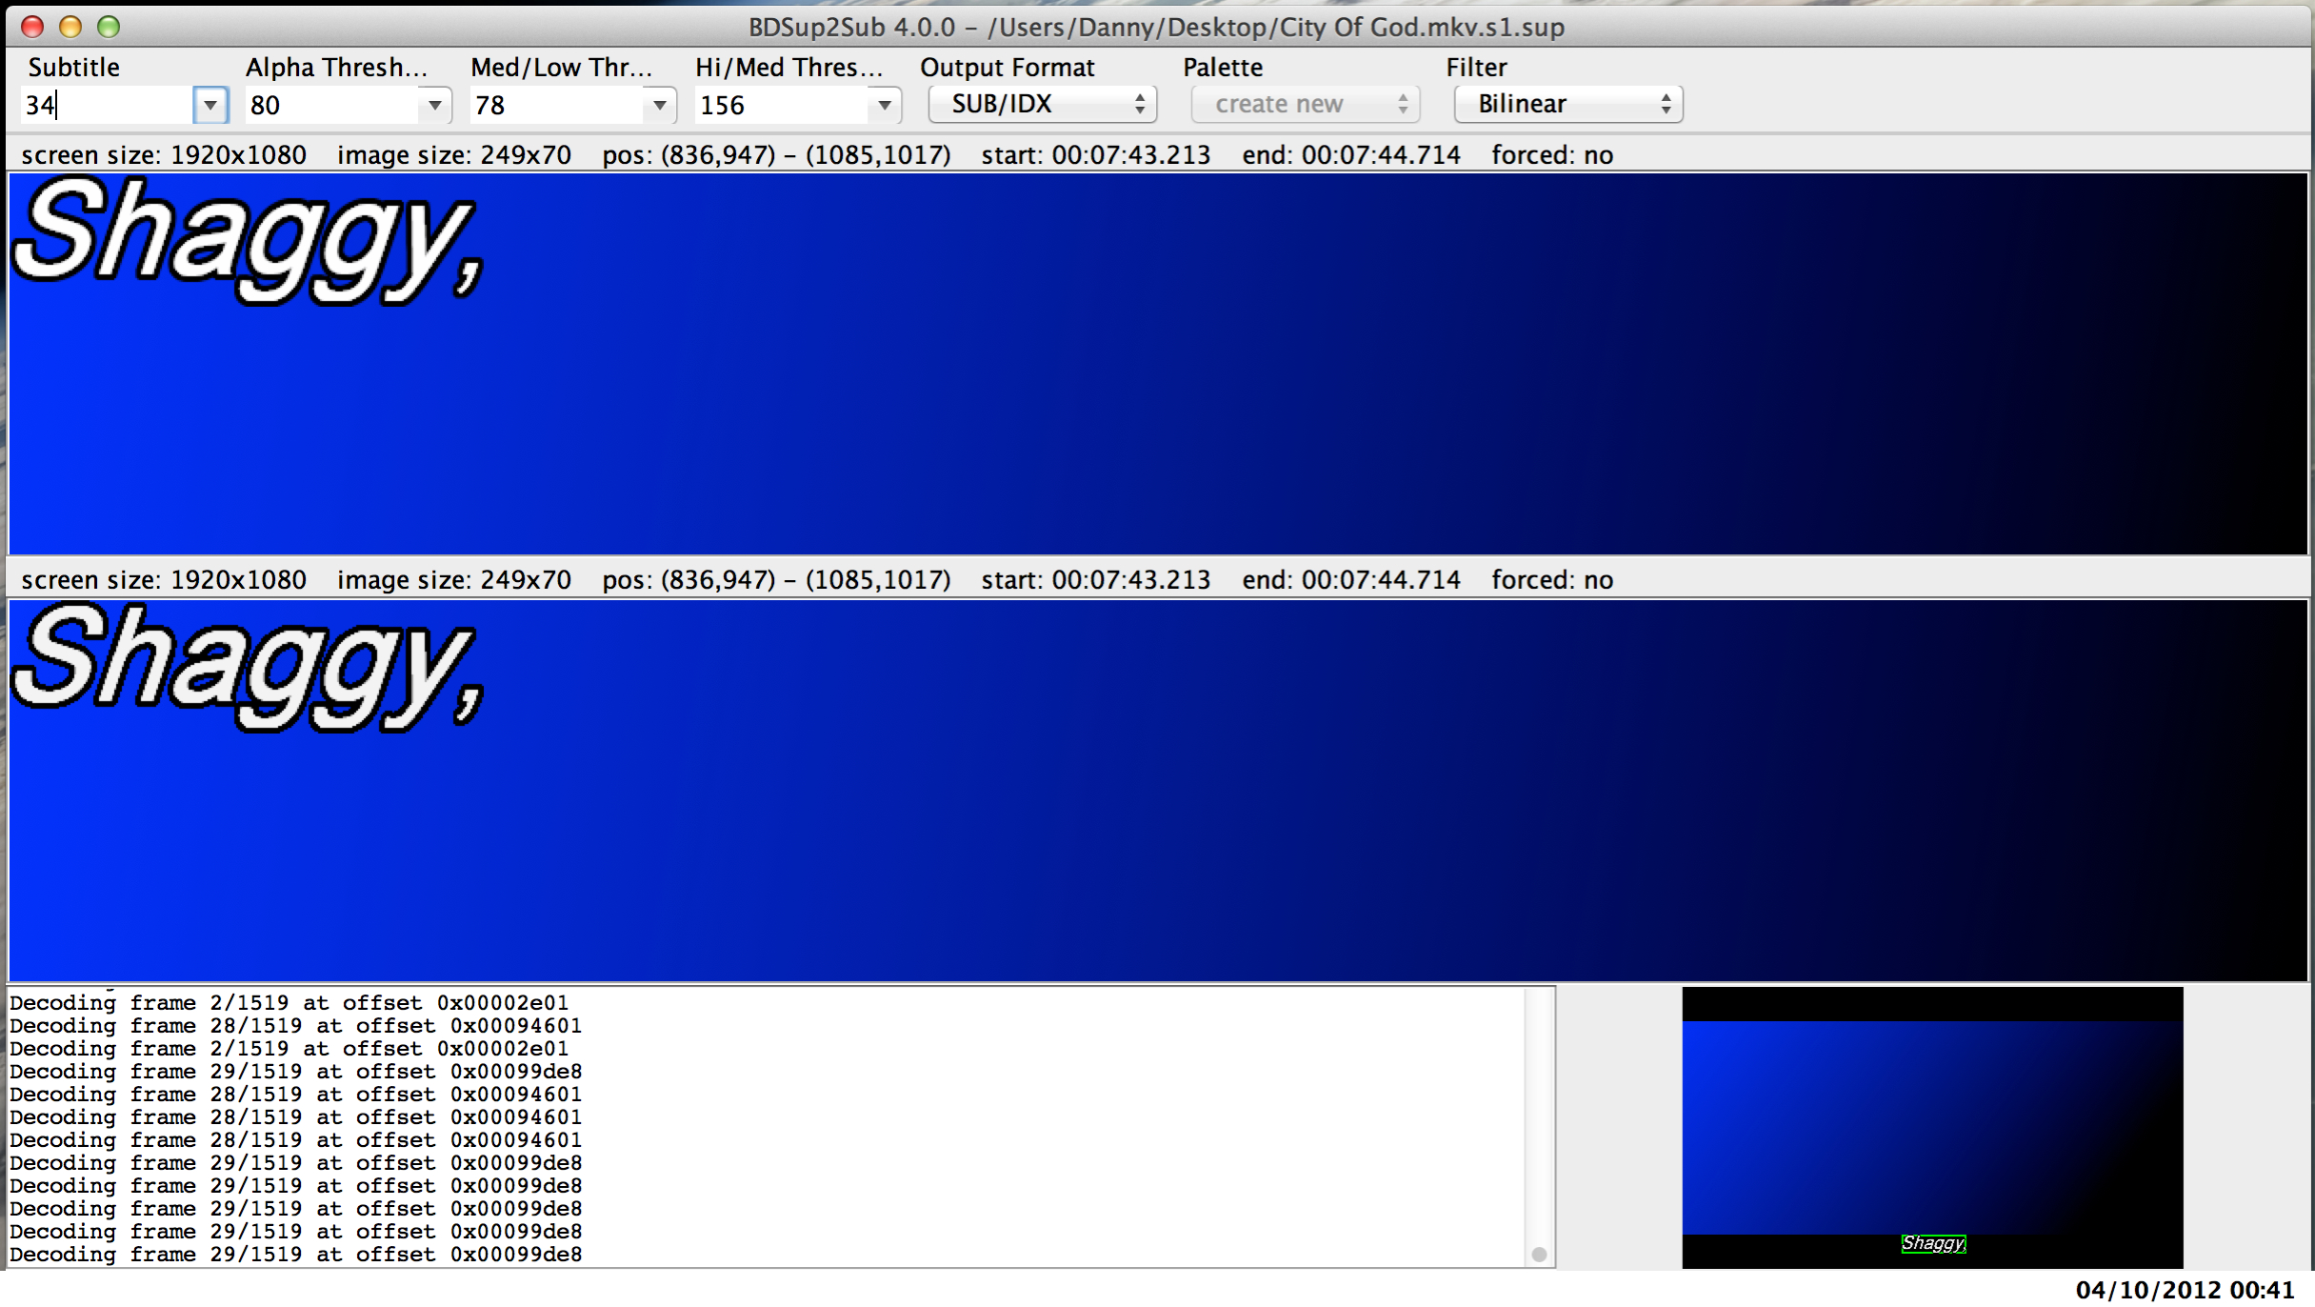
Task: Click the Output Format label
Action: click(1008, 68)
